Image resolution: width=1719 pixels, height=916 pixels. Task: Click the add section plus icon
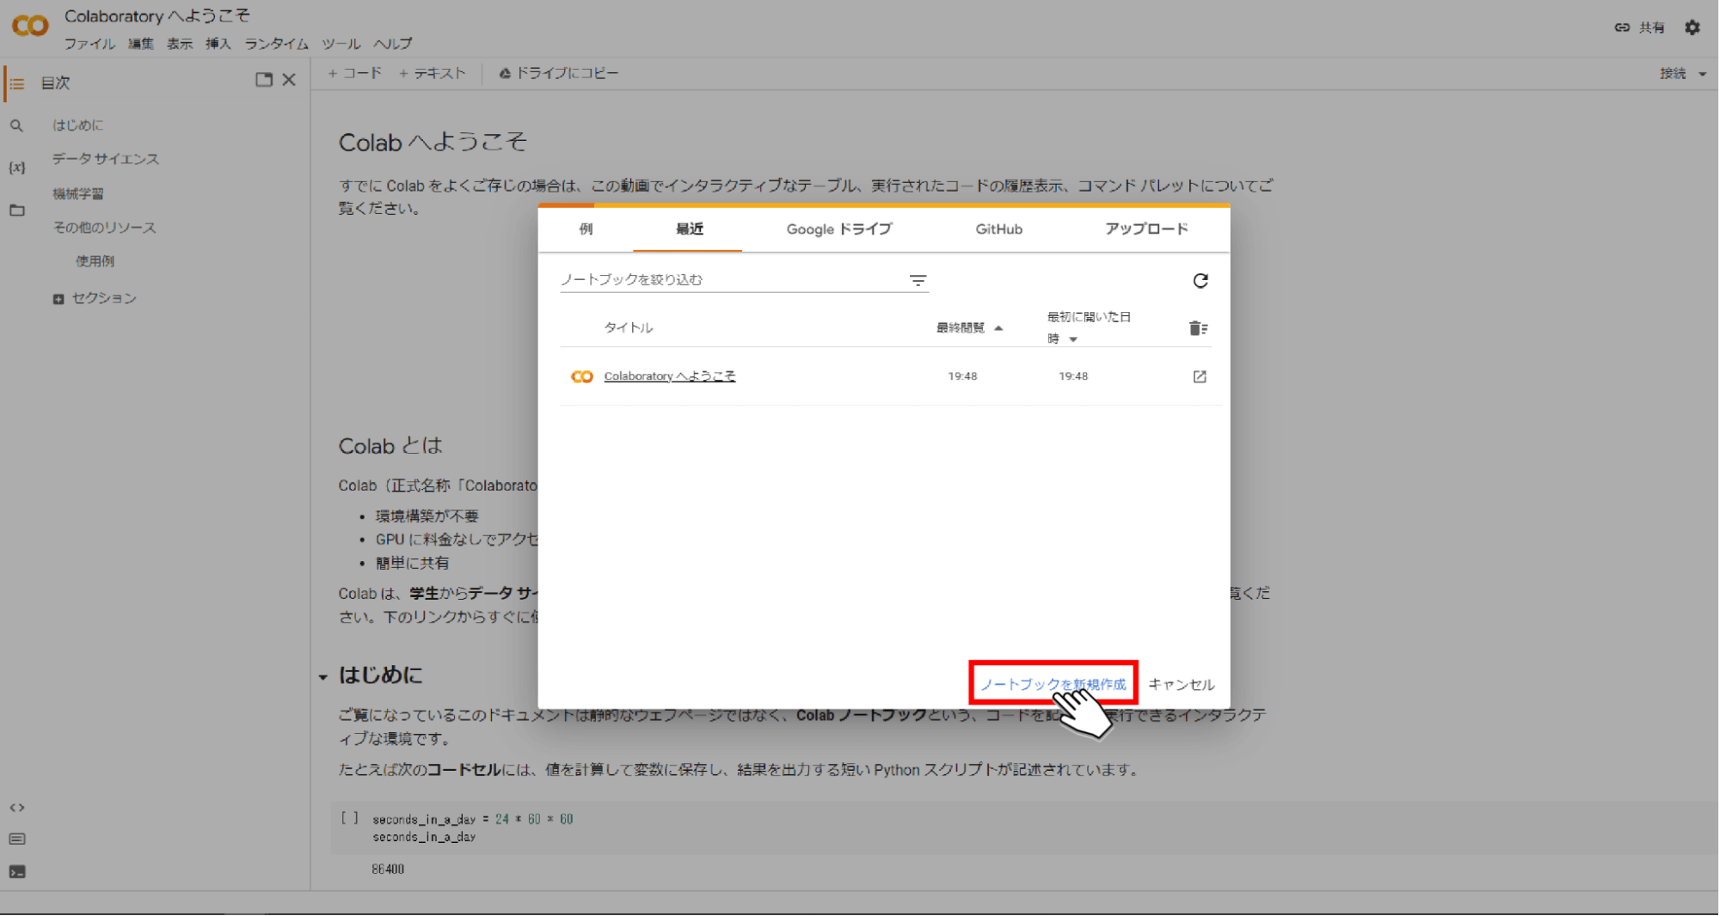tap(58, 299)
